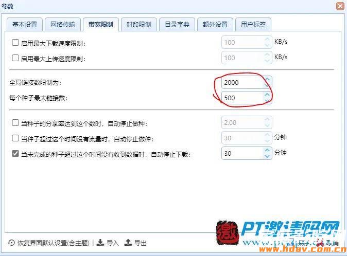Decrease global connection limit with down arrow

pyautogui.click(x=267, y=85)
